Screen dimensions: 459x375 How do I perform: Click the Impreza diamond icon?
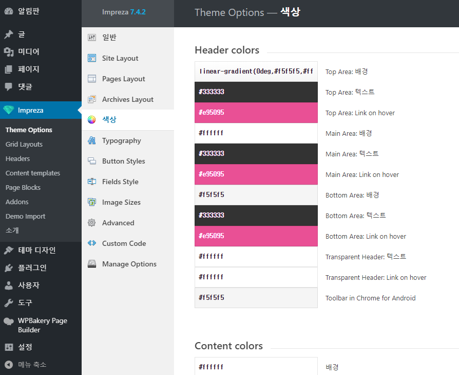(x=9, y=110)
